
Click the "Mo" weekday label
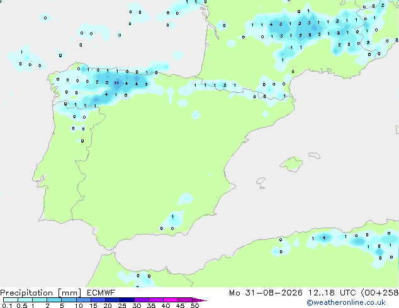[x=234, y=293]
